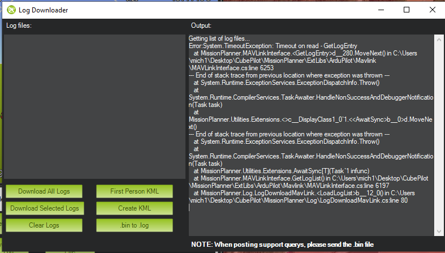This screenshot has height=253, width=445.
Task: Click the 'Log Downloader' title bar text
Action: coord(43,10)
